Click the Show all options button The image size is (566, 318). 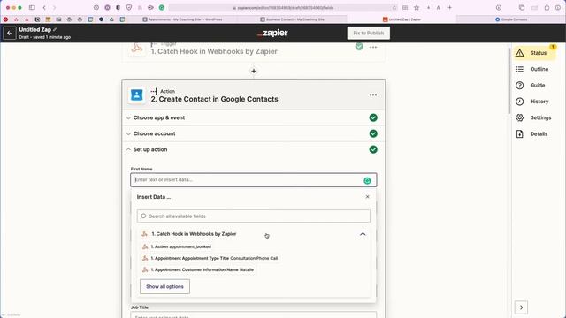164,286
